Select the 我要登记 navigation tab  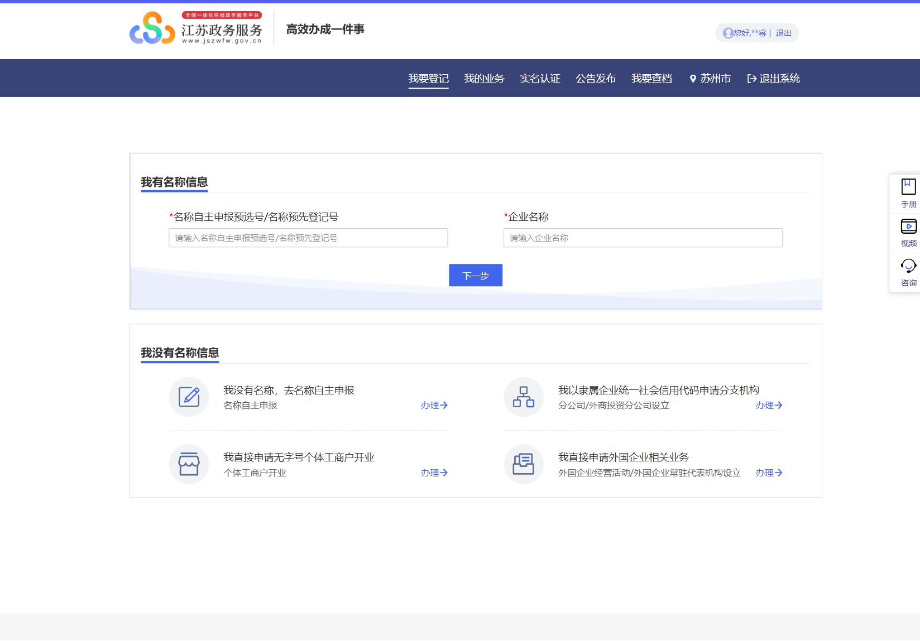click(428, 79)
